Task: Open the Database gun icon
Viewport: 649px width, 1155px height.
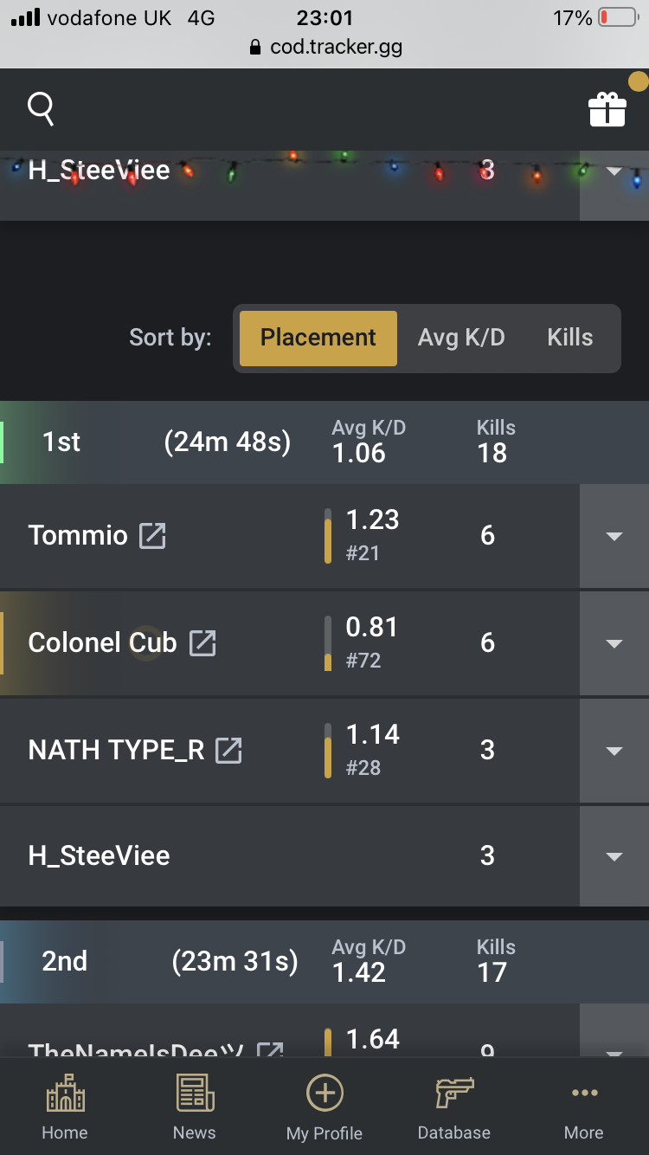Action: coord(454,1094)
